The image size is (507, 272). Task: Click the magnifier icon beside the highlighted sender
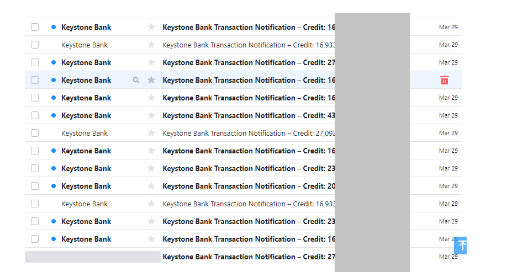pos(136,81)
